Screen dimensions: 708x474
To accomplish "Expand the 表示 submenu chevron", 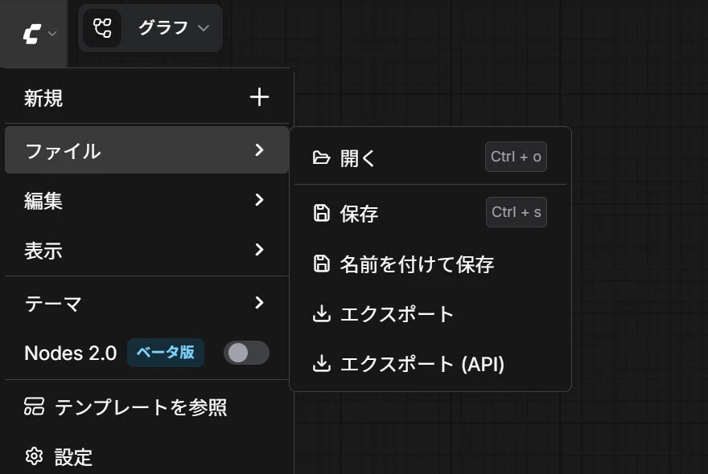I will point(259,249).
